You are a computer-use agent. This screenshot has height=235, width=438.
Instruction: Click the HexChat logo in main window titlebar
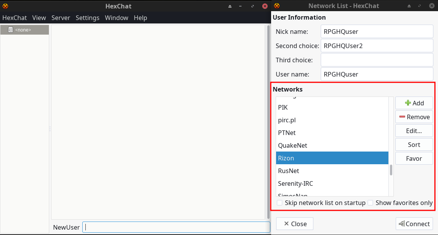(5, 6)
